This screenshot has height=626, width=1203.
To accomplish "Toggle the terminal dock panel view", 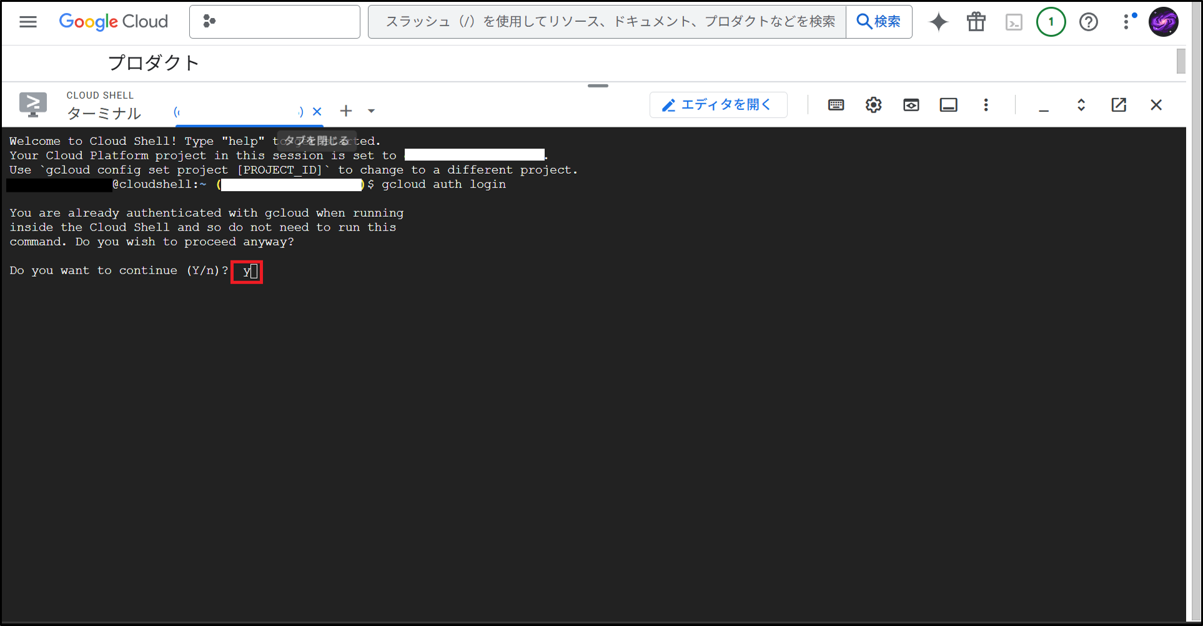I will pyautogui.click(x=948, y=104).
